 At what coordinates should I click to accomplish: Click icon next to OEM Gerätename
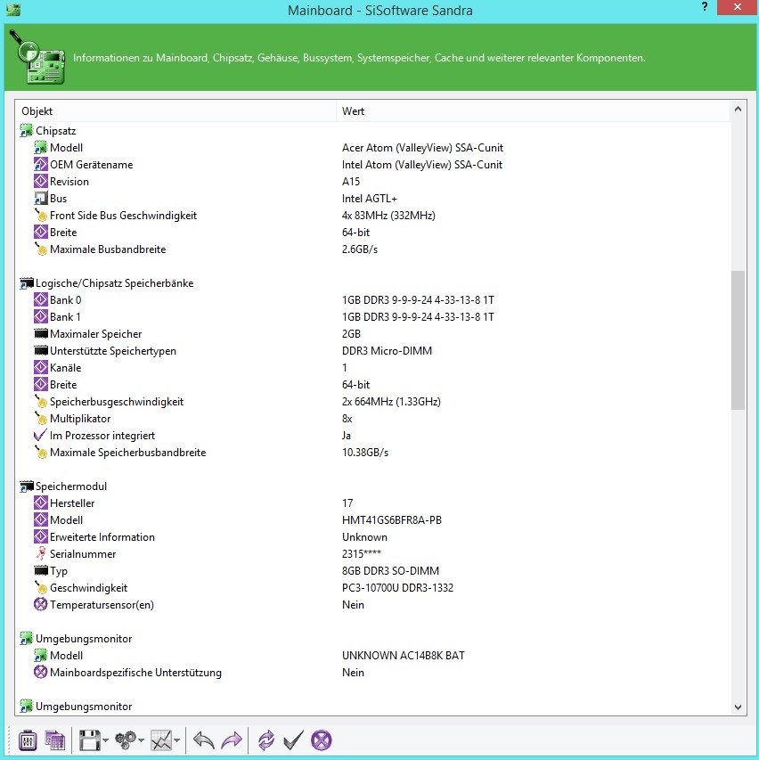[x=41, y=164]
